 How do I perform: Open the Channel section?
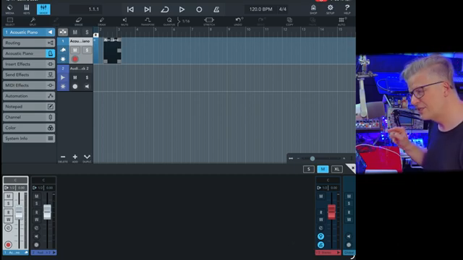point(29,117)
